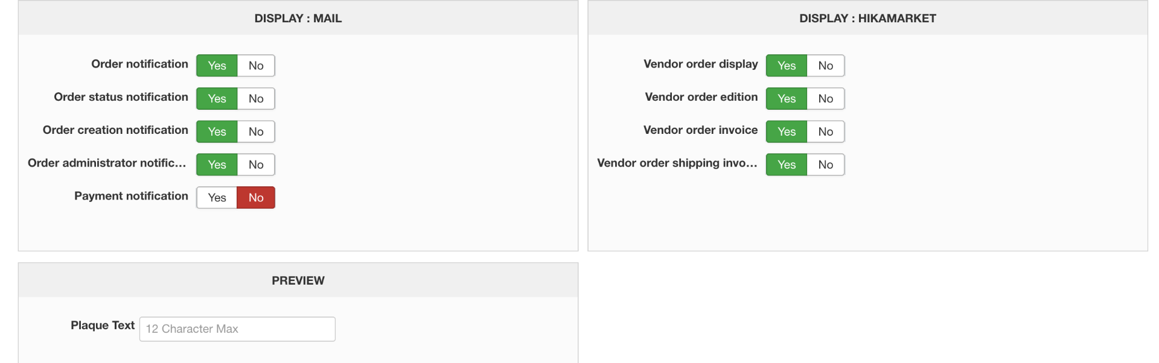Choose Yes for Order creation notification
Screen dimensions: 1159x363
pyautogui.click(x=217, y=131)
